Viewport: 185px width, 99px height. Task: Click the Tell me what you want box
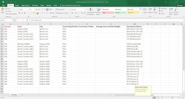[x=70, y=5]
